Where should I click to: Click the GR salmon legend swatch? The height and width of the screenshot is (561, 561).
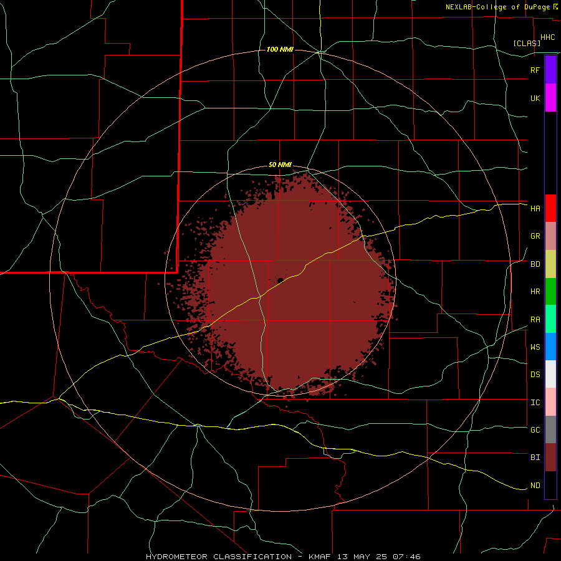tap(550, 236)
